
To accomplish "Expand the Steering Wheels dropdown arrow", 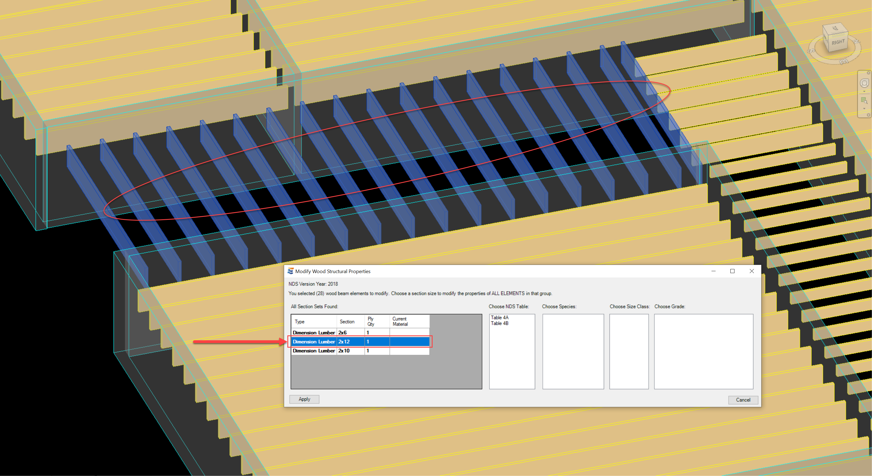I will coord(864,91).
